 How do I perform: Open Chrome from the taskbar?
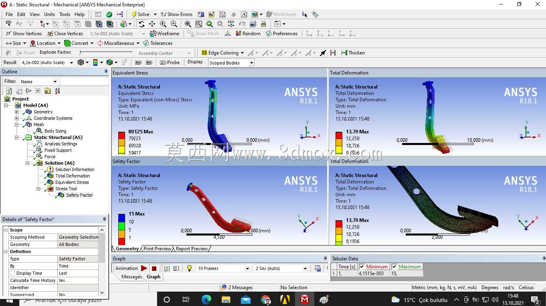click(x=265, y=299)
